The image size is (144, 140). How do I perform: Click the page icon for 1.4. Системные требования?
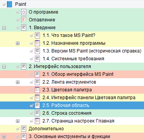point(37,59)
